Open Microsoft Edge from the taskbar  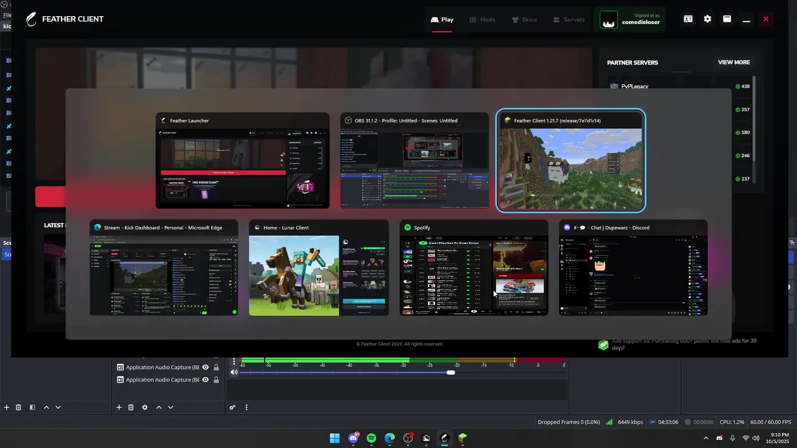(x=390, y=438)
